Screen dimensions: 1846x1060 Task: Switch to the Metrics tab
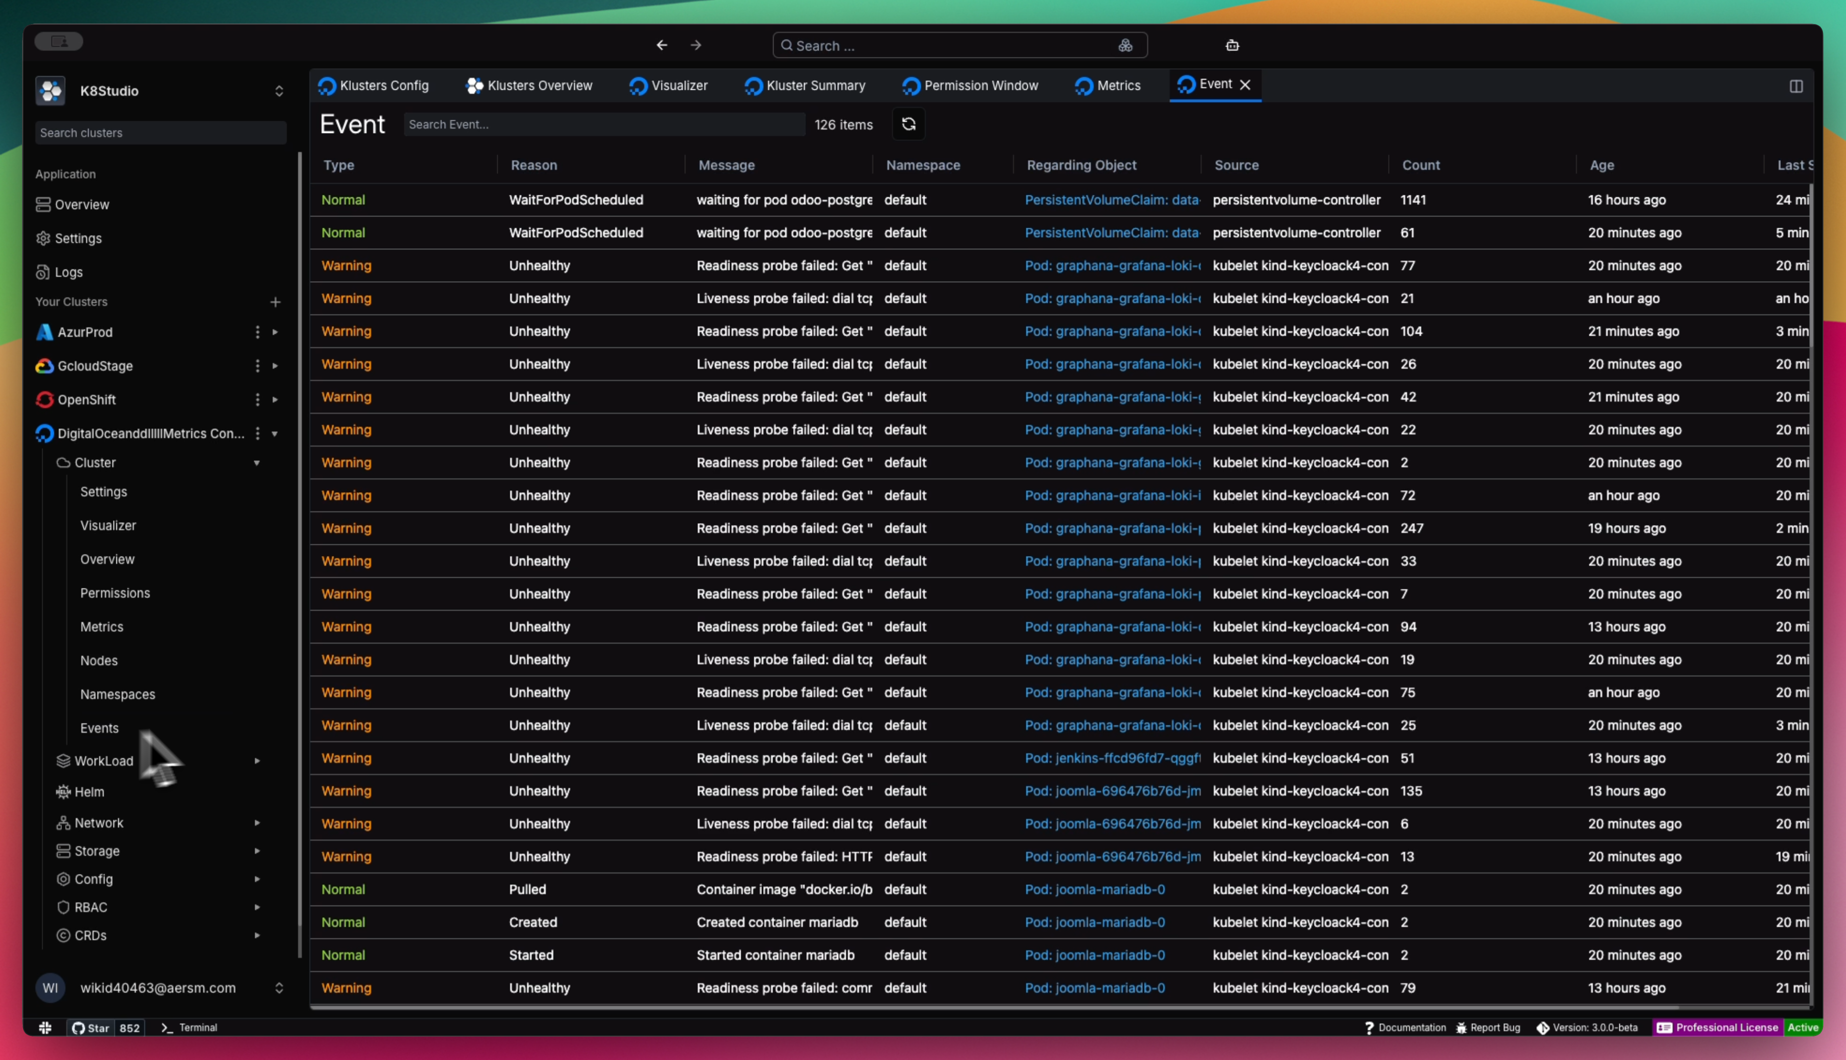pos(1108,85)
